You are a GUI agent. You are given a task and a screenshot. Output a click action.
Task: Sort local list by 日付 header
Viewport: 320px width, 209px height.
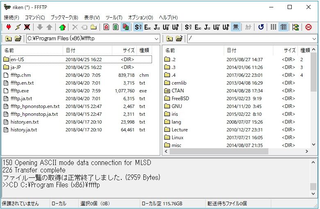pyautogui.click(x=87, y=51)
